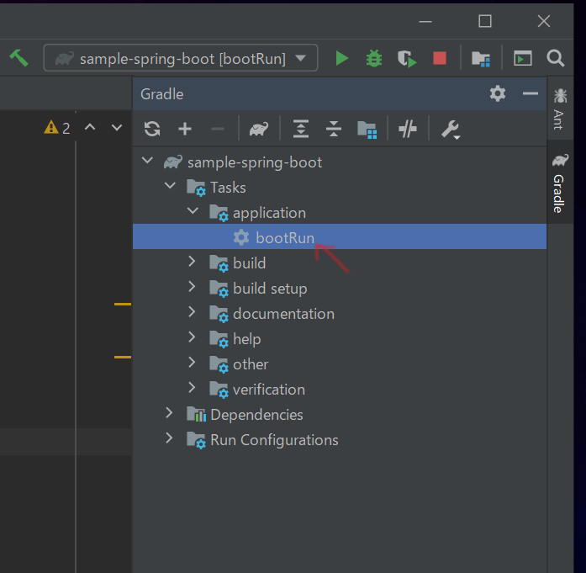Viewport: 586px width, 573px height.
Task: Collapse the application task group
Action: pos(193,211)
